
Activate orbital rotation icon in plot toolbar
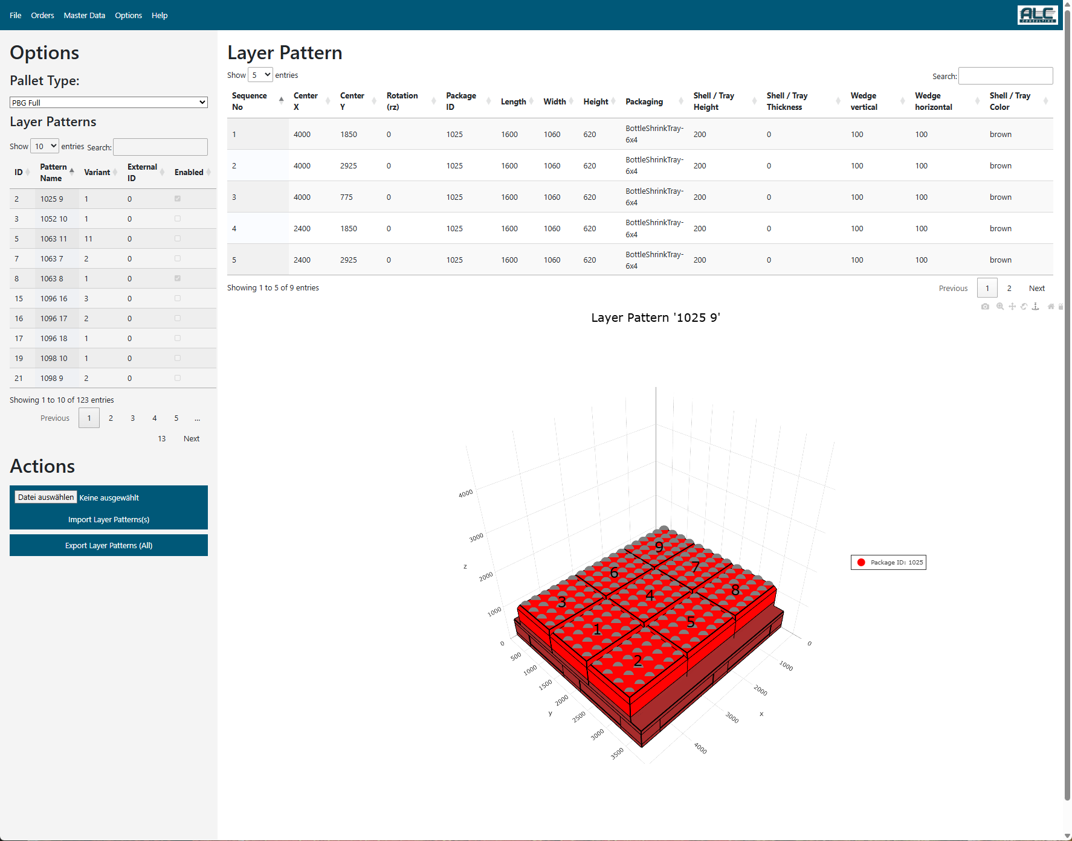(x=1024, y=307)
